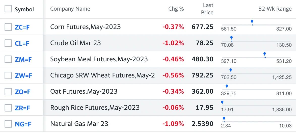Sort by the Chg % column header

point(176,9)
